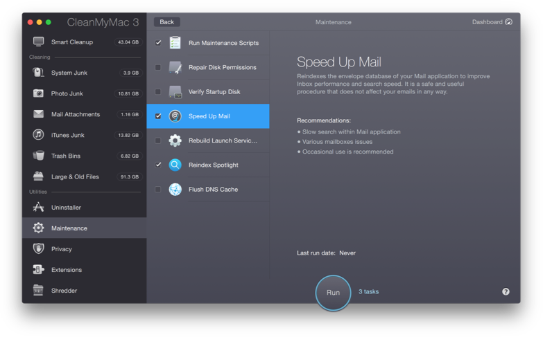Click the 6.82 GB Trash Bins size
Image resolution: width=543 pixels, height=337 pixels.
pos(129,156)
